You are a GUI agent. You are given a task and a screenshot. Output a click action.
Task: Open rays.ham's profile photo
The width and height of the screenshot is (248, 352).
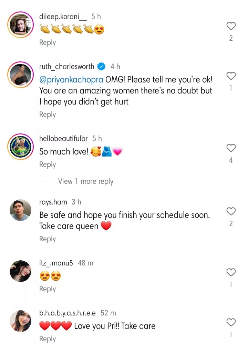(x=20, y=210)
